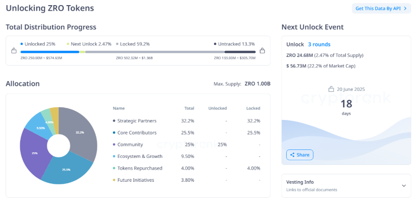This screenshot has height=201, width=419.
Task: Click the dark Untracked segment of progress bar
Action: coord(240,52)
